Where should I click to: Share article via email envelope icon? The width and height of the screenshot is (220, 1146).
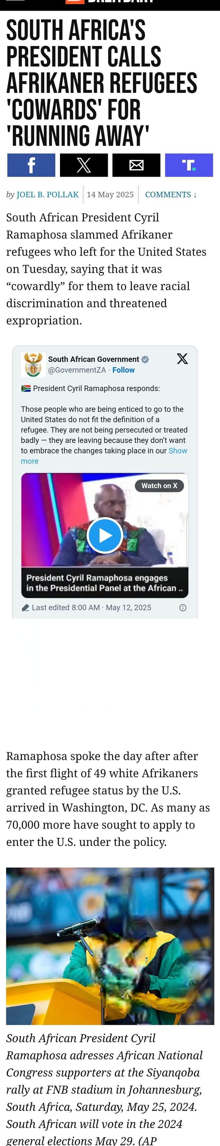[136, 165]
